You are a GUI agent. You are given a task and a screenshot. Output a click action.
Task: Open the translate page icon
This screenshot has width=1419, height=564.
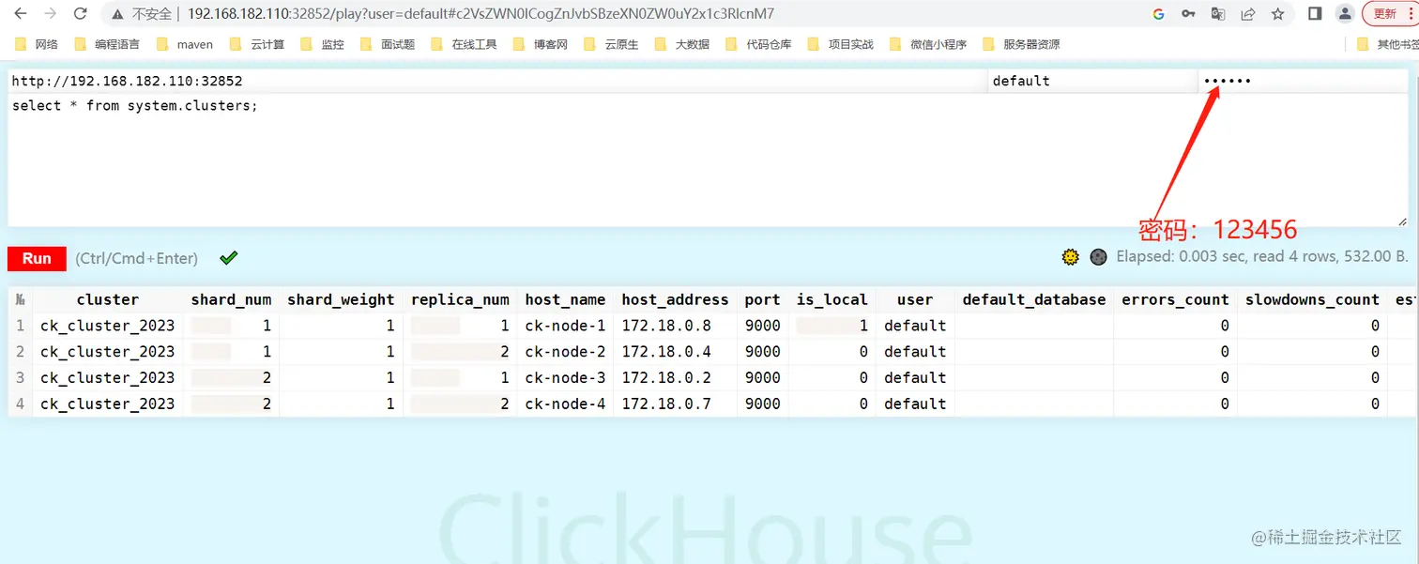[1218, 14]
